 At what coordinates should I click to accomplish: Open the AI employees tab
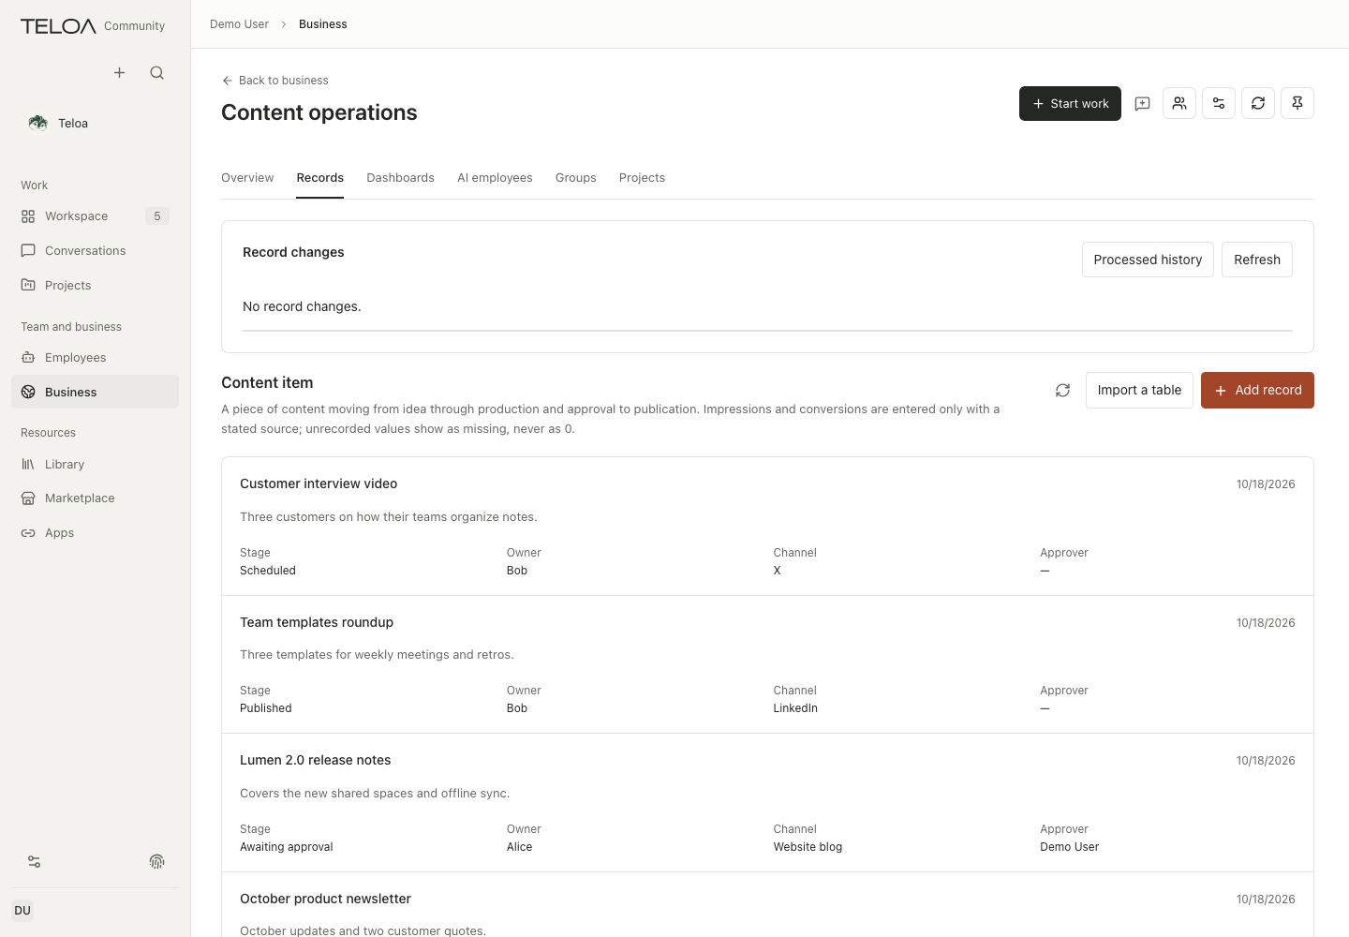[495, 178]
